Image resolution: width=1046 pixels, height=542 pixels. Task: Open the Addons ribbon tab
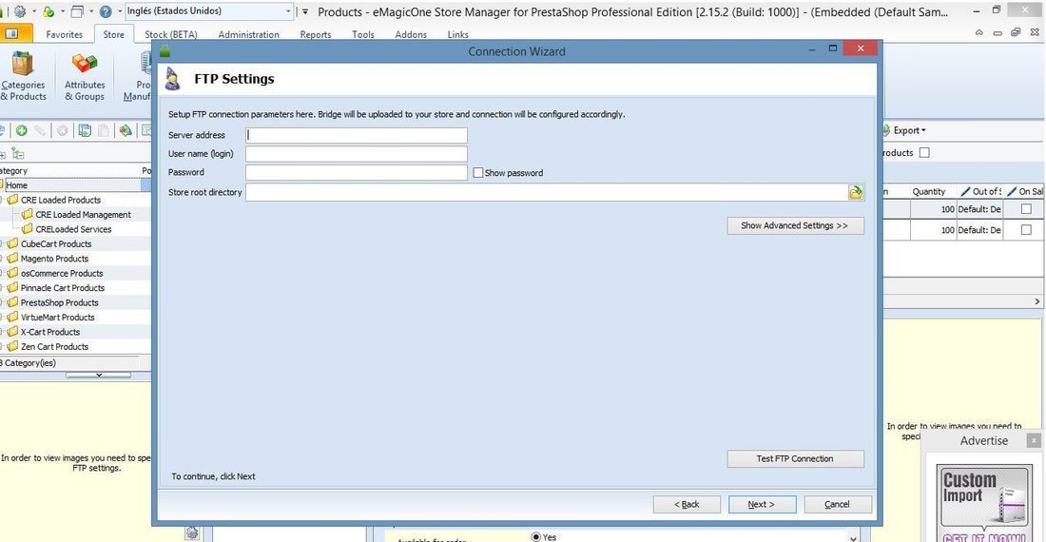click(x=411, y=34)
